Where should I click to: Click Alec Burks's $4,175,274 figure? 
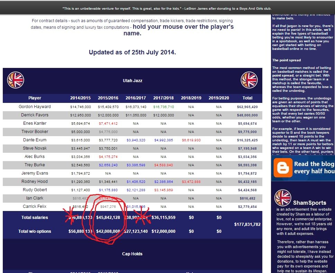108,157
